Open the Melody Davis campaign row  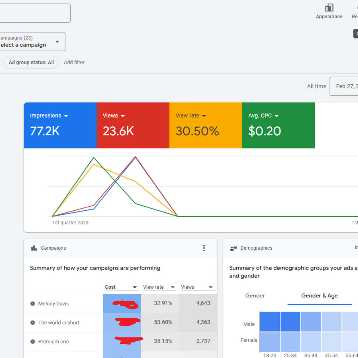point(53,304)
